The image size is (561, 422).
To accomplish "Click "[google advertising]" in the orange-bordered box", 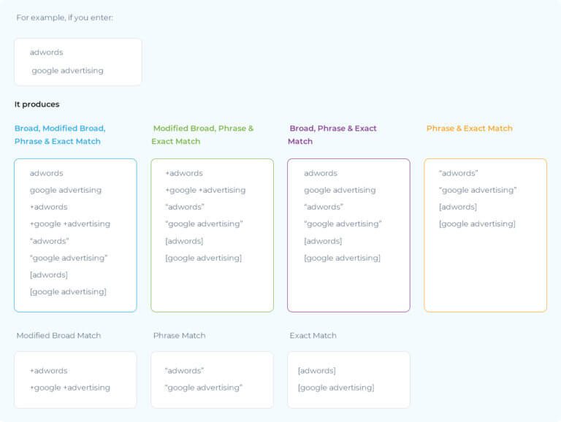I will [x=477, y=224].
